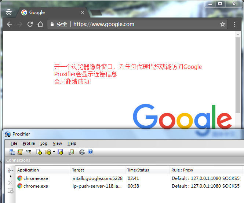Maximize the Chrome window
Screen dimensions: 244x203
coord(220,4)
